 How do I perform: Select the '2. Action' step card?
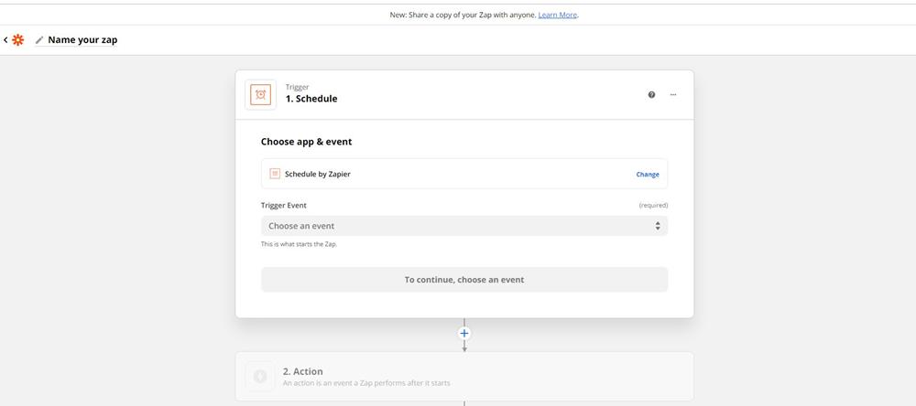coord(464,376)
